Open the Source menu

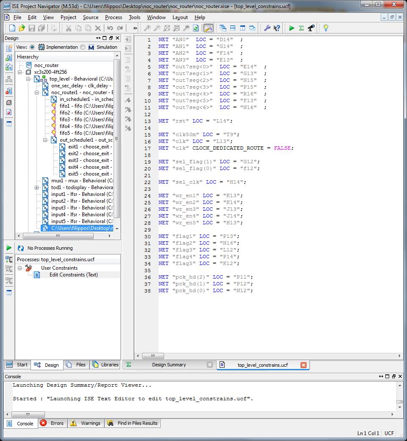coord(91,17)
